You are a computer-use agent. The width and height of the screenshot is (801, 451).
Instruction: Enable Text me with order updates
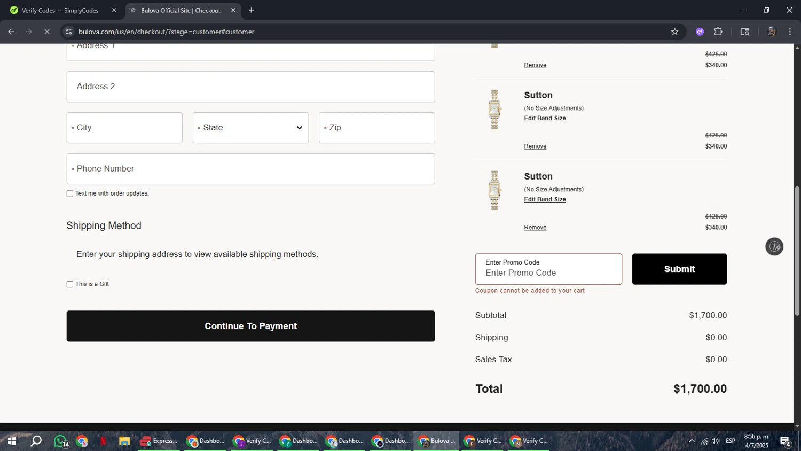[x=70, y=193]
